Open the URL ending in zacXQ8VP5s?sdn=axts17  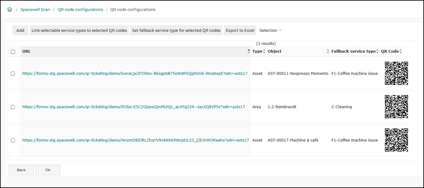pos(134,107)
